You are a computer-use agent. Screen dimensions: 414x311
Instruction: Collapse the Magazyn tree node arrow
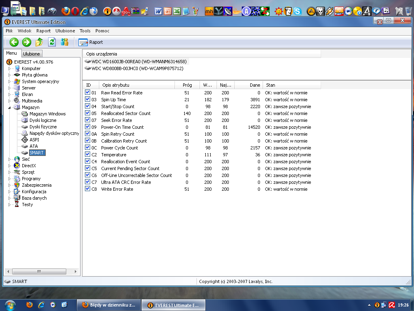click(x=10, y=107)
